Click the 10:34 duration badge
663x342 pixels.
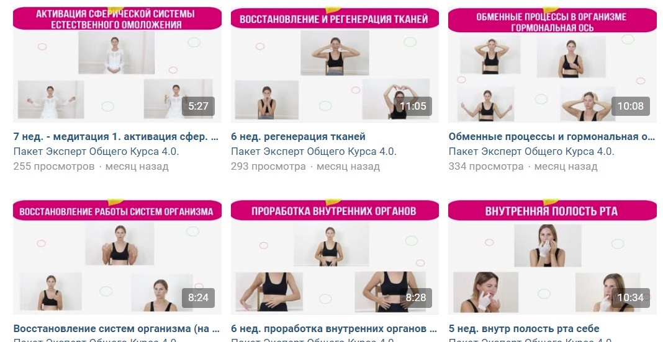[631, 297]
